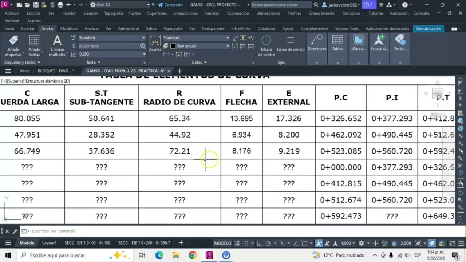466x262 pixels.
Task: Click the Directrices leader tool
Action: pos(317,43)
